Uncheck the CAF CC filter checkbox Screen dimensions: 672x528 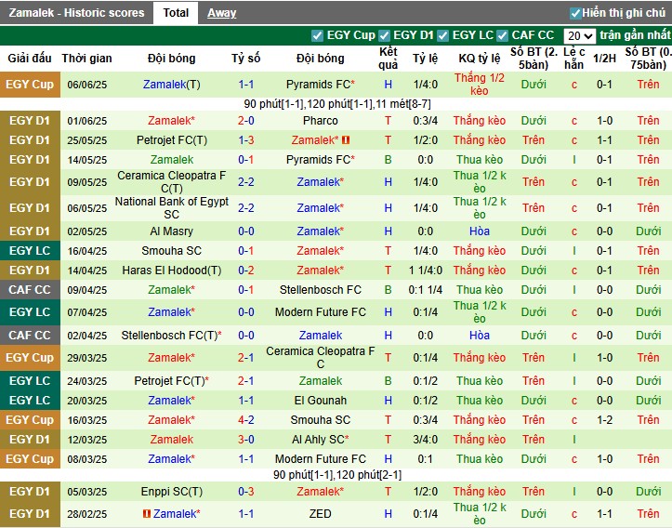[x=502, y=35]
